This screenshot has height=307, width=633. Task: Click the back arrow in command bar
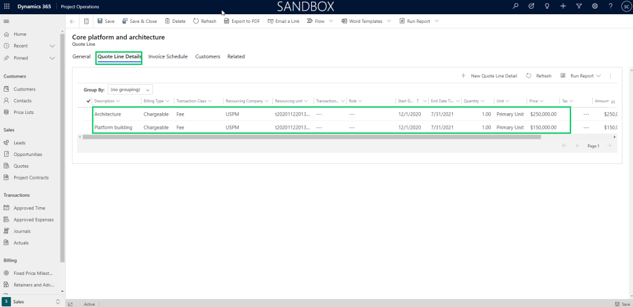(72, 21)
